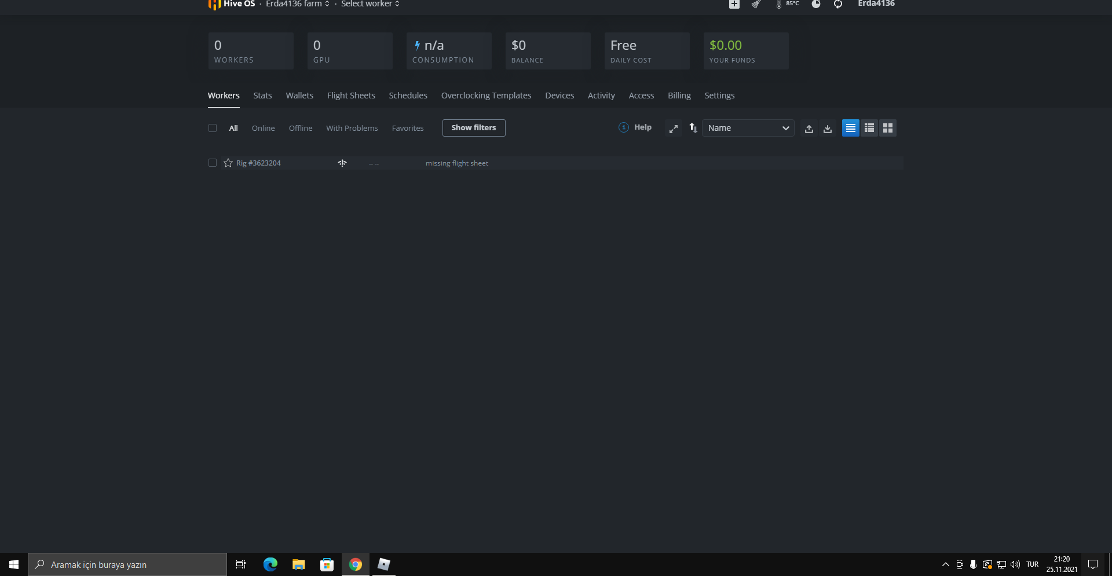
Task: Click the pie chart icon in header
Action: (815, 4)
